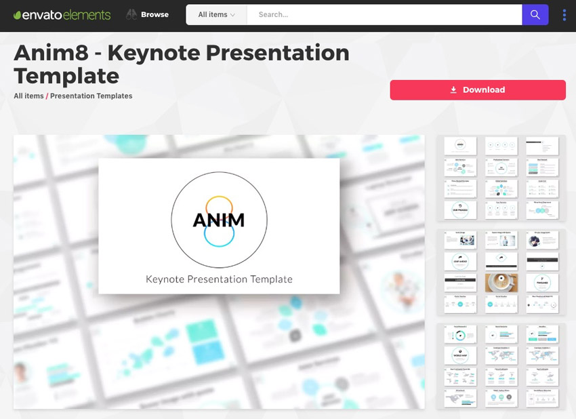Follow the Presentation Templates breadcrumb link

point(91,96)
